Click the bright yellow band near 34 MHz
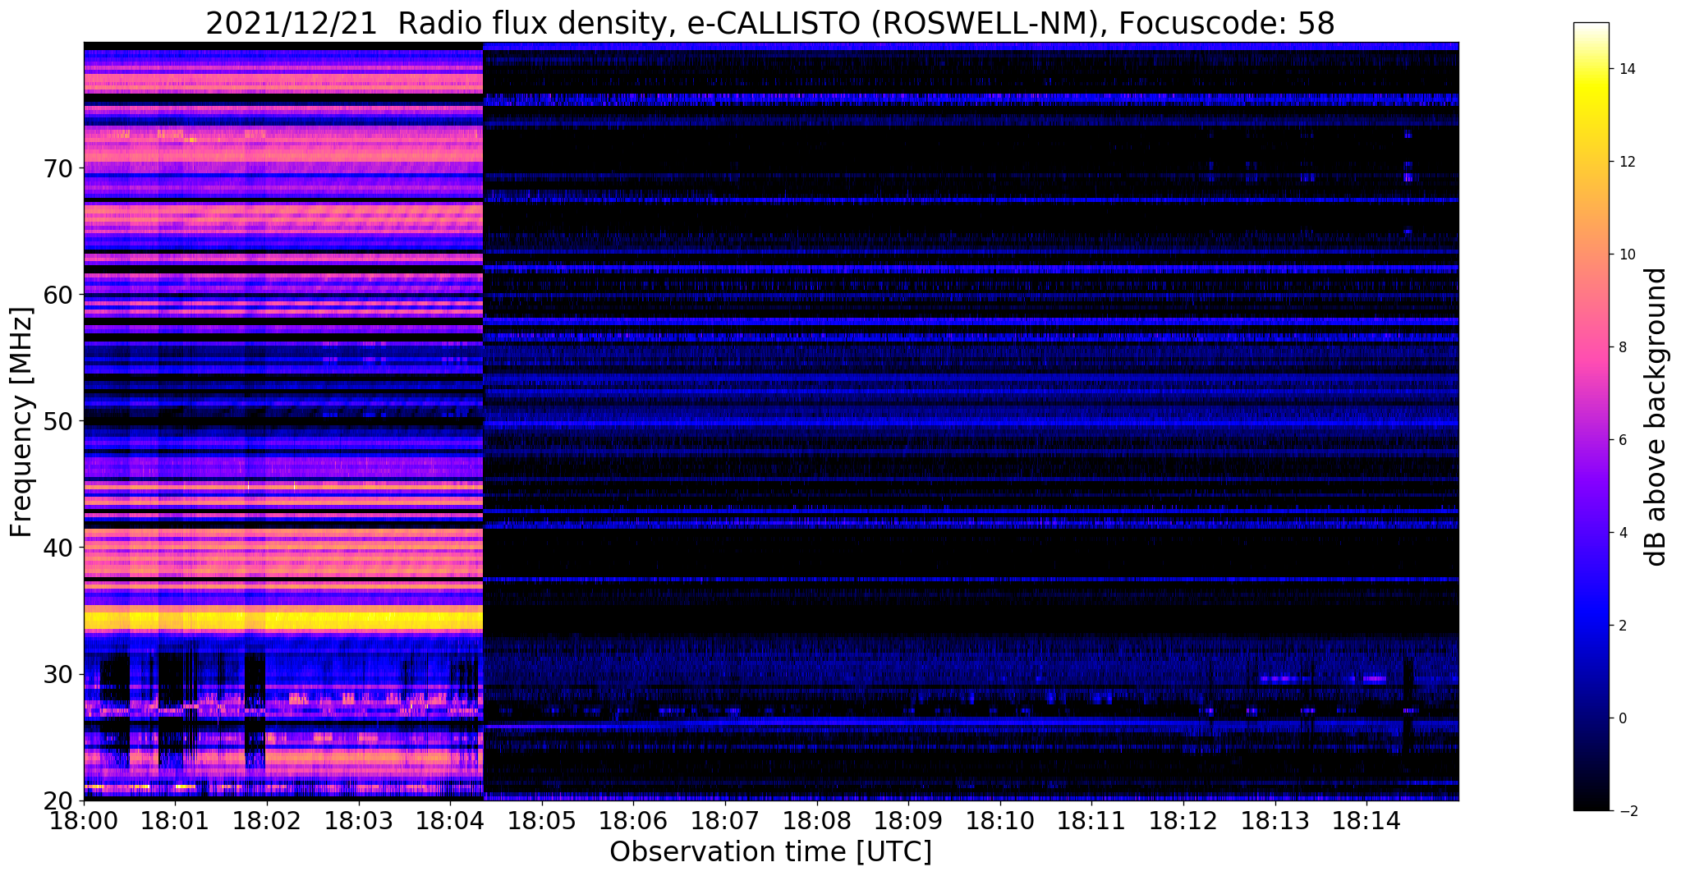Image resolution: width=1681 pixels, height=876 pixels. [x=283, y=619]
